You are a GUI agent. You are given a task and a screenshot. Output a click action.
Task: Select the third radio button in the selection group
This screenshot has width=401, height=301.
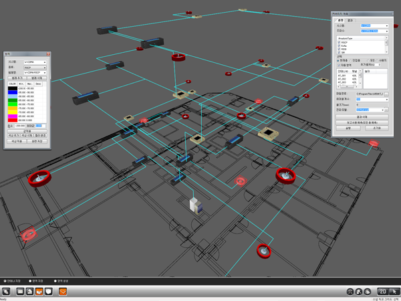[x=368, y=61]
